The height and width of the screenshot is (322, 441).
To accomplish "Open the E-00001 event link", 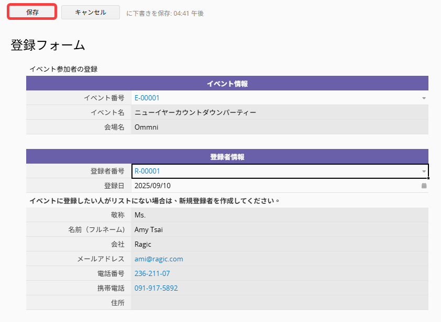I will coord(147,98).
